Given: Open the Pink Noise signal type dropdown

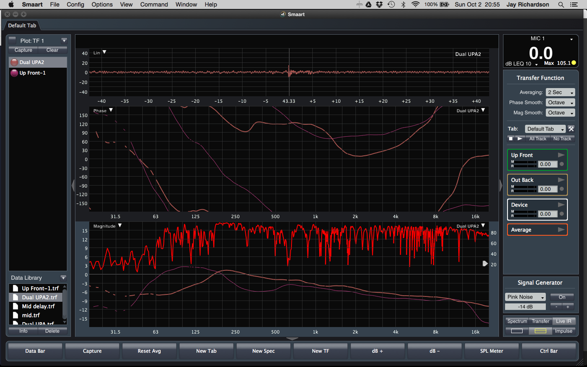Looking at the screenshot, I should pos(525,297).
